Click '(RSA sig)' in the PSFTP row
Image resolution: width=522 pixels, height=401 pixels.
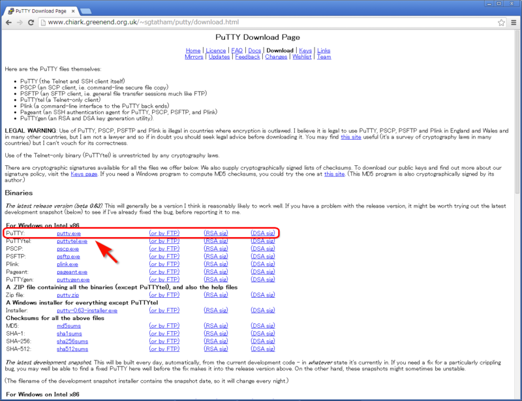pyautogui.click(x=216, y=256)
